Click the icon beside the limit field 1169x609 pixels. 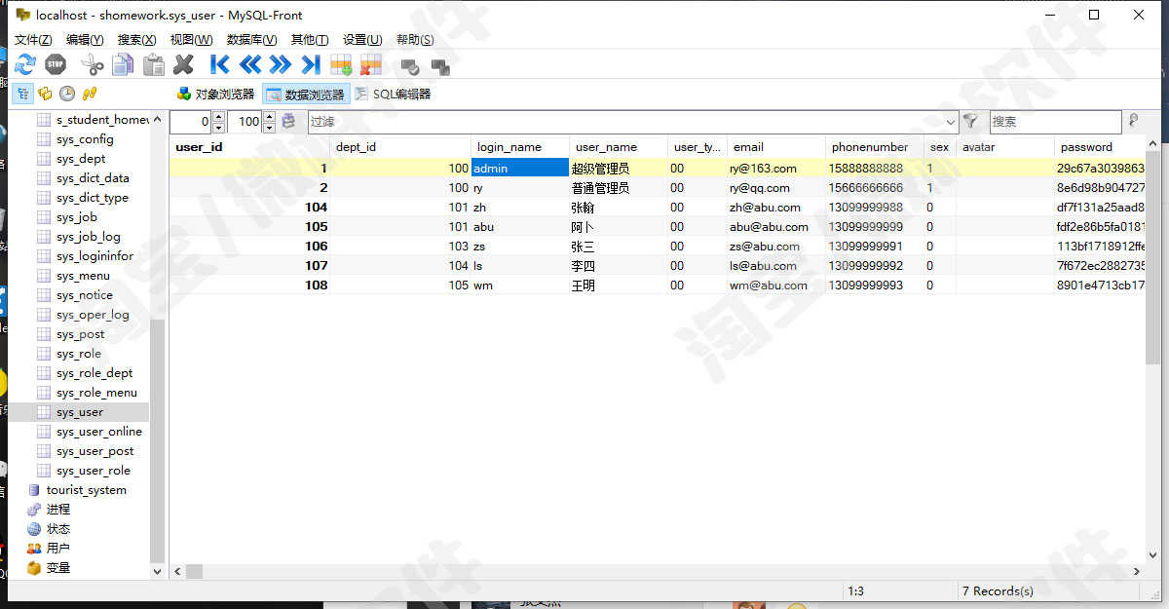click(288, 122)
